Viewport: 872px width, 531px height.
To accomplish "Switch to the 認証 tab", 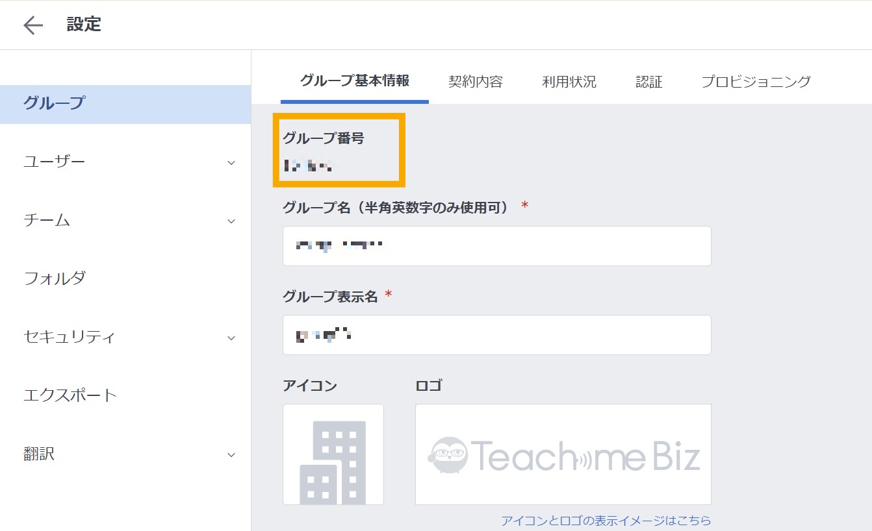I will click(649, 82).
